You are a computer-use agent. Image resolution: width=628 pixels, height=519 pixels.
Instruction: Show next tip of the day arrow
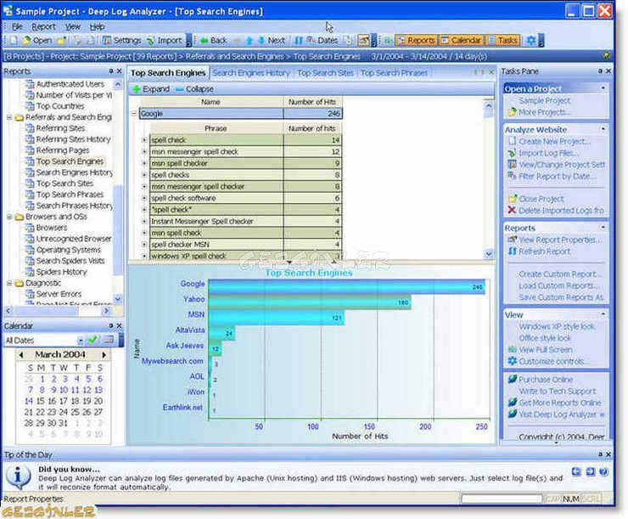(x=591, y=471)
